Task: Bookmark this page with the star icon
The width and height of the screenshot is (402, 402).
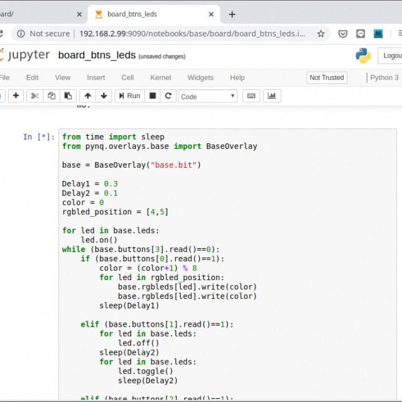Action: (321, 34)
